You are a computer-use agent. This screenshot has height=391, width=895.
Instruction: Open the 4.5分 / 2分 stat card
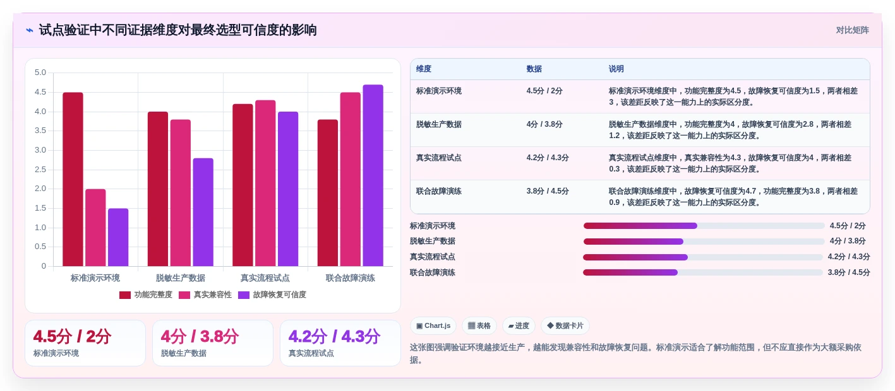(85, 343)
